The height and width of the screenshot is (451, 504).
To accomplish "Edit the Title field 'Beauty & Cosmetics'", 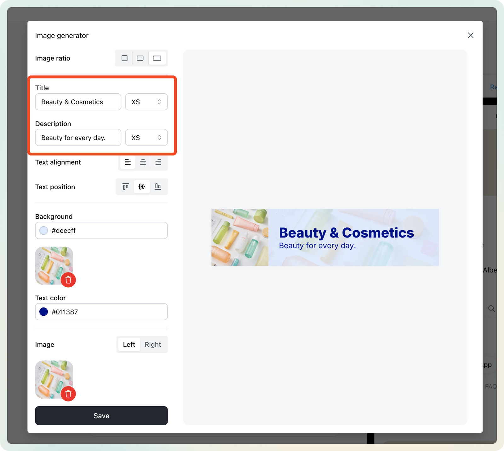I will (78, 102).
